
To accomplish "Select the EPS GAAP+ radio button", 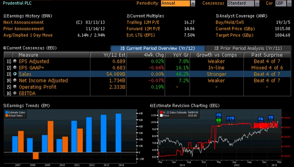I will click(15, 68).
